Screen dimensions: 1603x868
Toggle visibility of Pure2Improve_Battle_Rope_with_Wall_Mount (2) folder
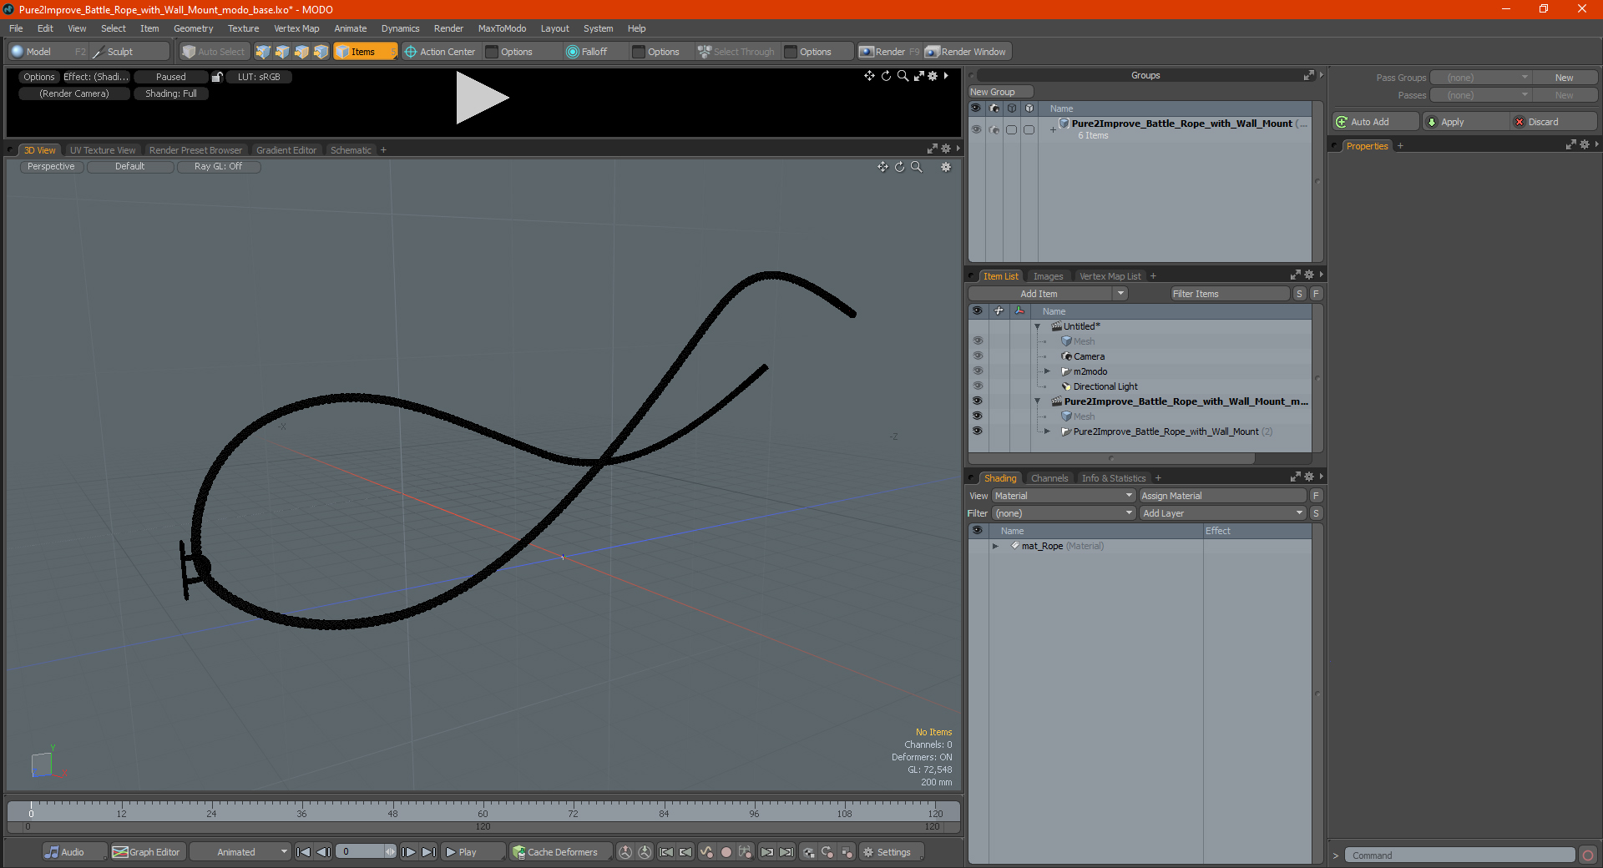pyautogui.click(x=977, y=431)
